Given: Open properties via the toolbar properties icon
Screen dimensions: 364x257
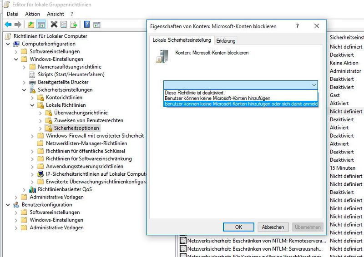Looking at the screenshot, I should 64,25.
